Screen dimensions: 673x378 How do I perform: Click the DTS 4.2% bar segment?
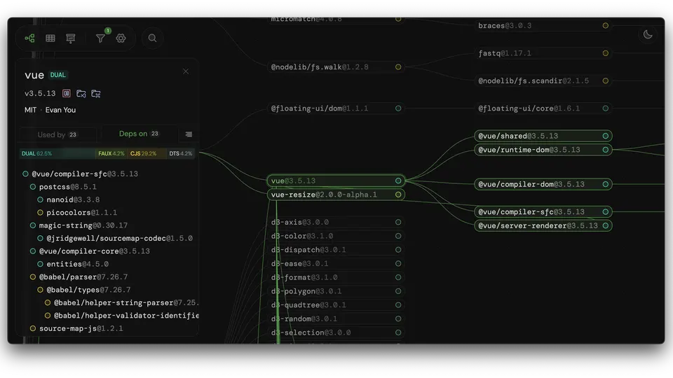181,153
